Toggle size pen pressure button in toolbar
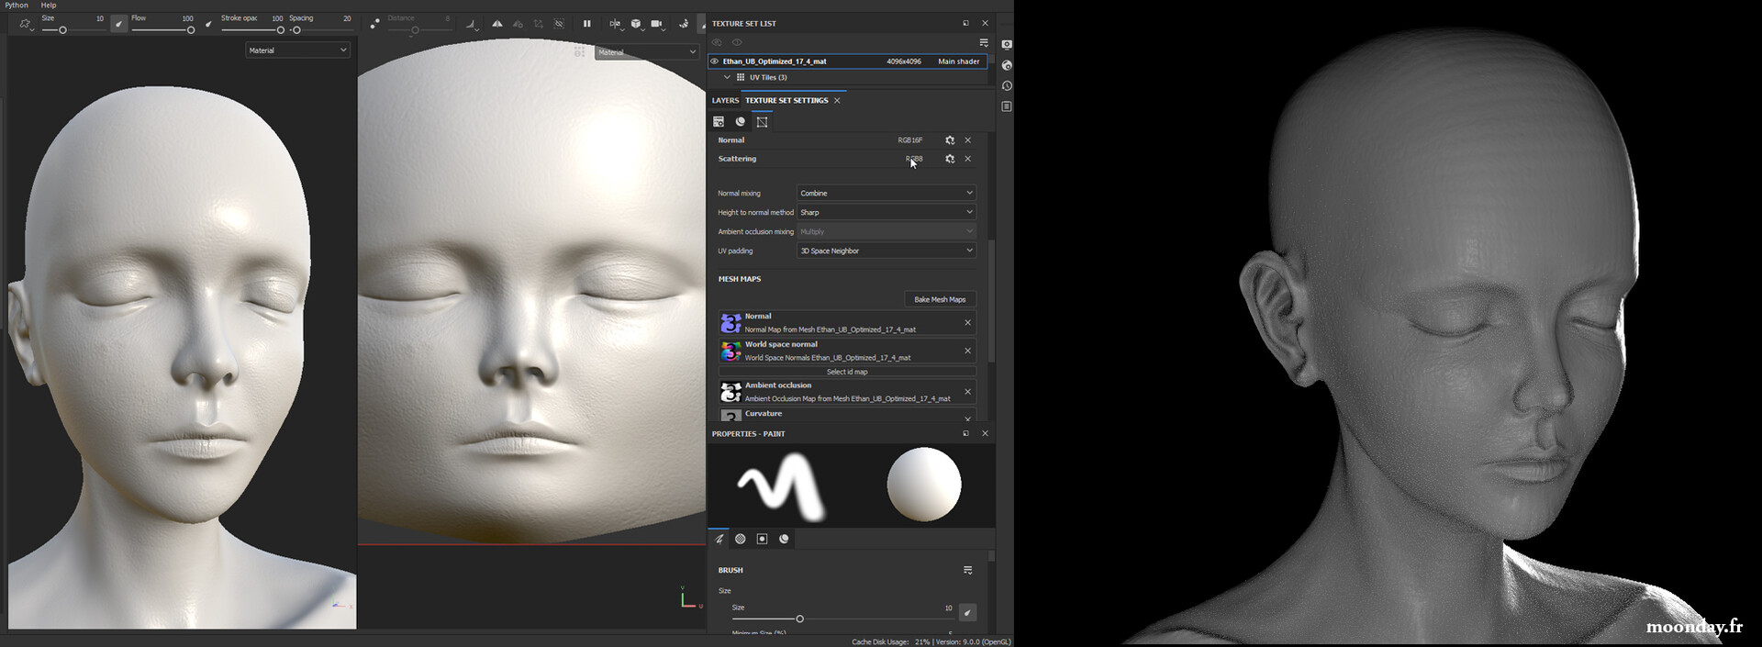Screen dimensions: 1762x647 (x=119, y=24)
